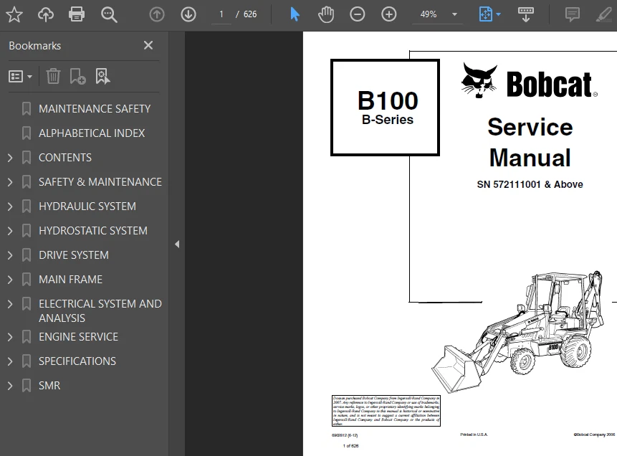Select the Hand tool for panning
This screenshot has width=617, height=456.
[x=326, y=14]
